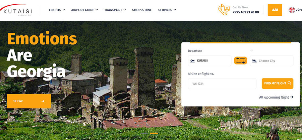
Task: Swap departure and arrival with the orange arrows
Action: [x=240, y=61]
